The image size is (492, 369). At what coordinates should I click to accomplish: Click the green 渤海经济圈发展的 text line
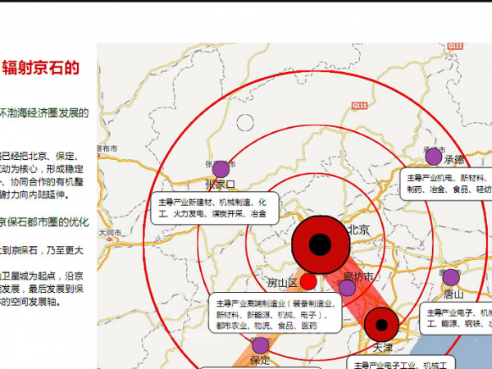(x=44, y=113)
